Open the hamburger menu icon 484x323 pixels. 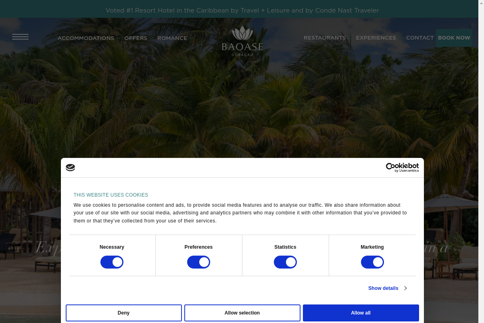point(20,37)
